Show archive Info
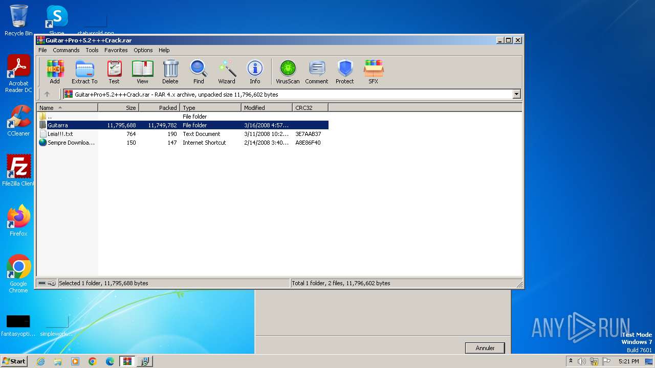This screenshot has width=655, height=368. coord(255,72)
